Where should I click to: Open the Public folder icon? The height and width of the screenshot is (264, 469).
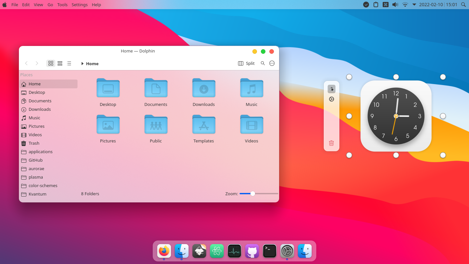tap(156, 124)
